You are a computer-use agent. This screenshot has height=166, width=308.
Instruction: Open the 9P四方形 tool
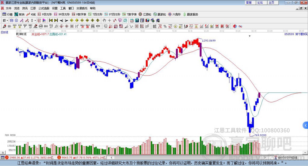click(x=62, y=14)
